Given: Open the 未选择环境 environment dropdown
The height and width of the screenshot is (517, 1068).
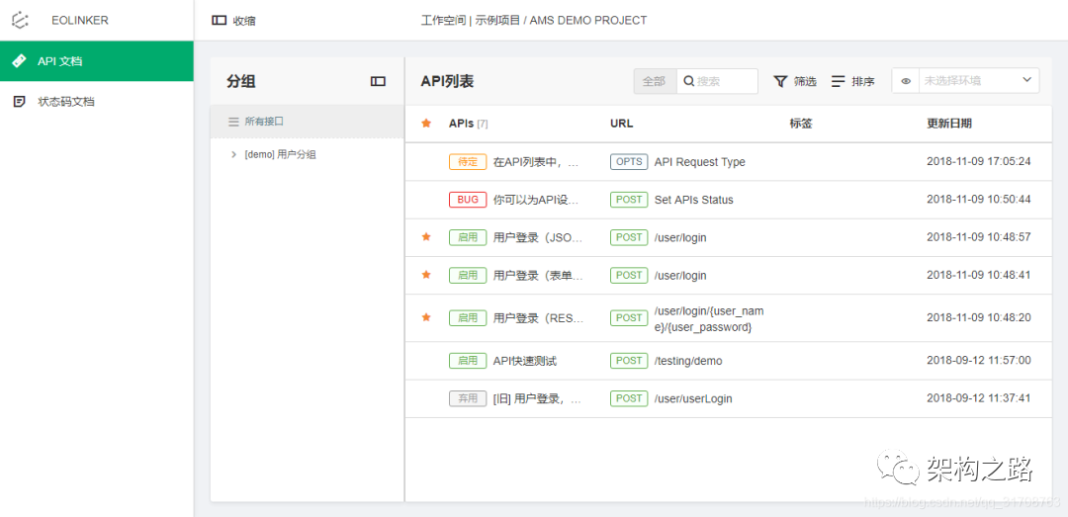Looking at the screenshot, I should pos(979,80).
